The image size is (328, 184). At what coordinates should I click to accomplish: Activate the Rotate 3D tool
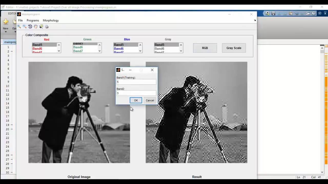point(30,26)
